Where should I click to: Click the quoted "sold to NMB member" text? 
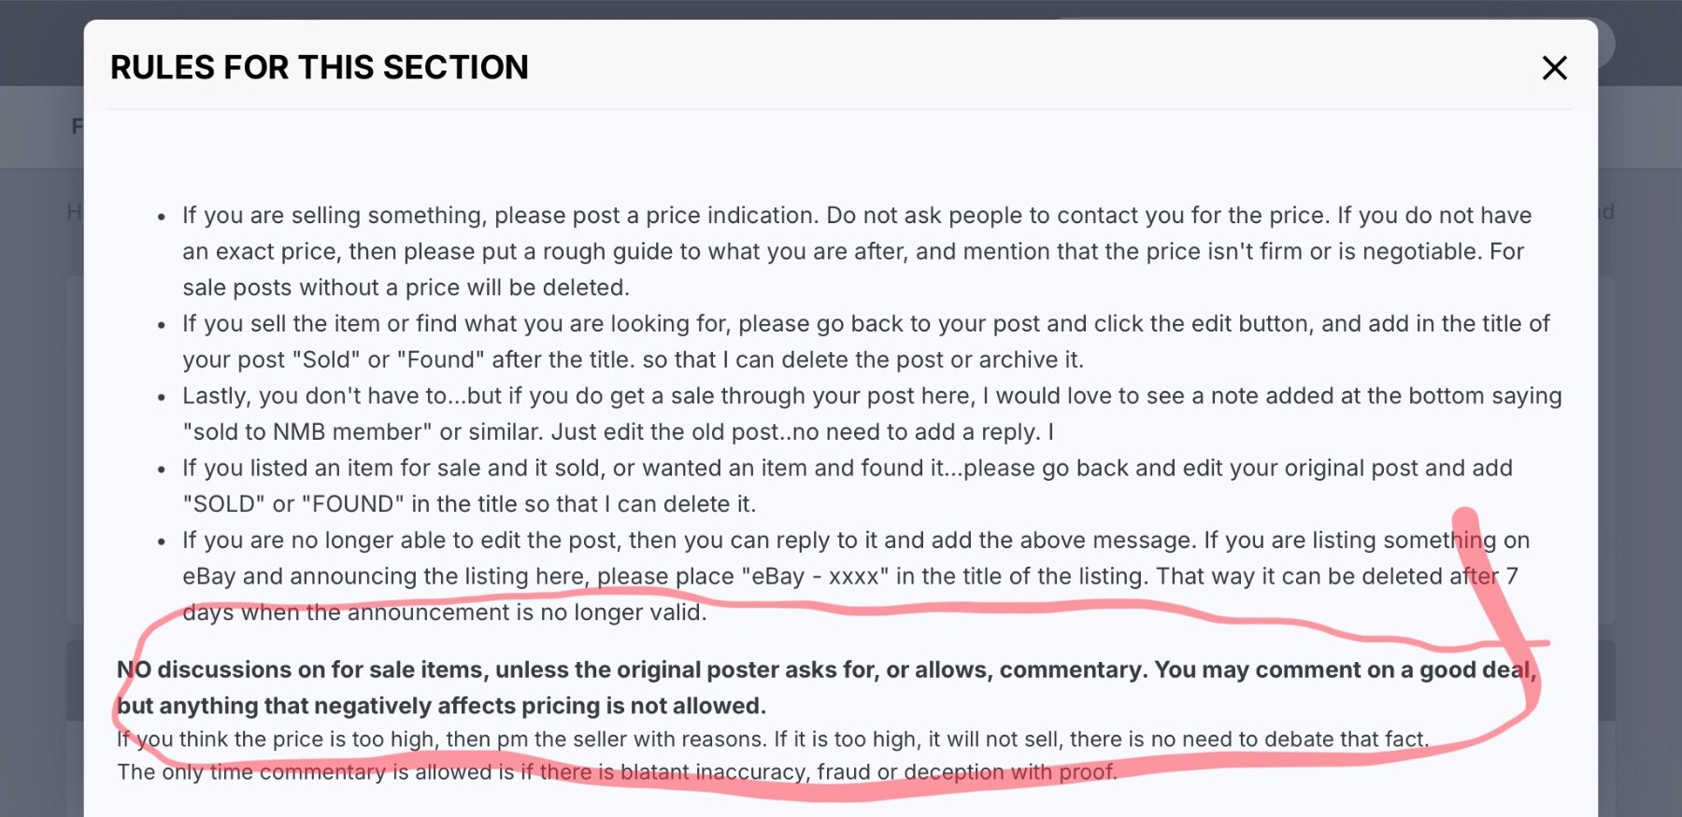point(307,432)
